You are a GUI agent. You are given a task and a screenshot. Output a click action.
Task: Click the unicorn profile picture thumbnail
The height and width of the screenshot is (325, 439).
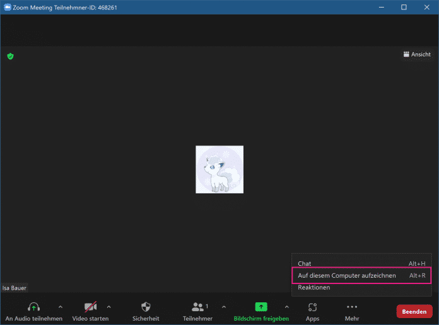click(220, 169)
